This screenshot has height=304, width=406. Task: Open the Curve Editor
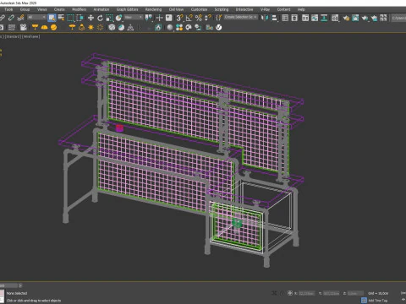click(x=315, y=18)
